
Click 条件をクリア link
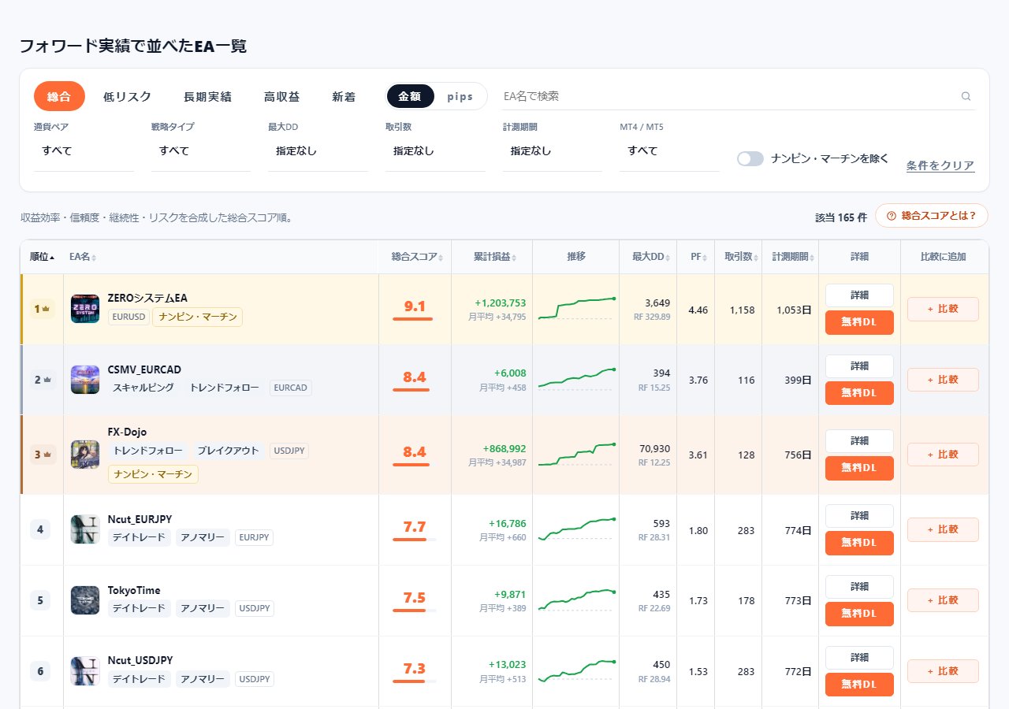click(x=940, y=165)
